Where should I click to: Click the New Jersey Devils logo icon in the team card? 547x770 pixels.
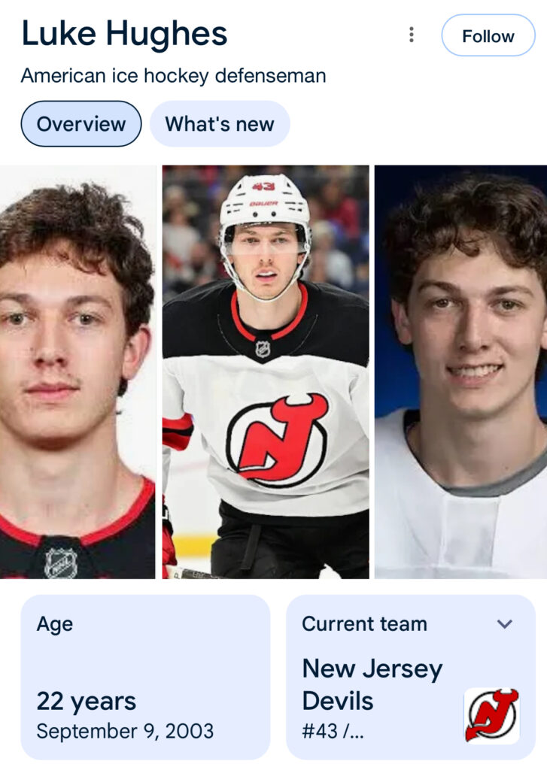coord(491,715)
